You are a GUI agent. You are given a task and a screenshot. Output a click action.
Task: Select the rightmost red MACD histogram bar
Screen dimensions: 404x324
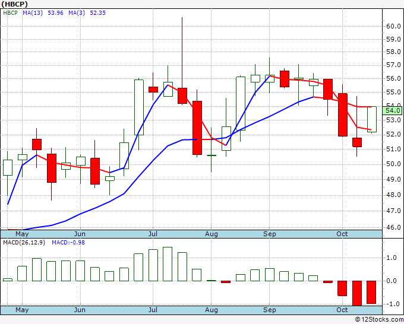[371, 292]
